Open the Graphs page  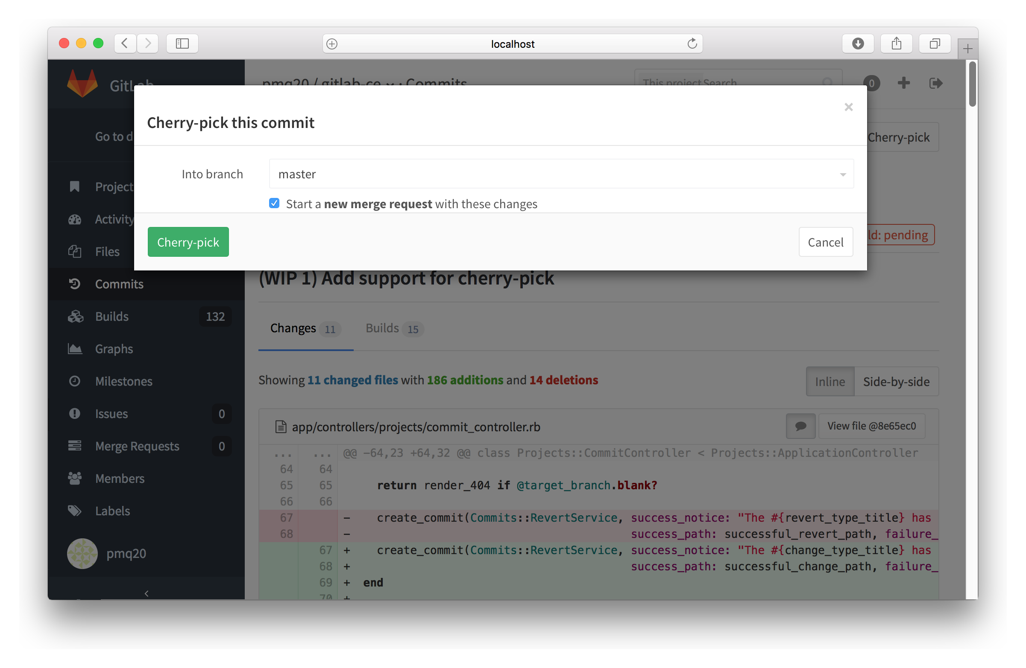pos(114,349)
